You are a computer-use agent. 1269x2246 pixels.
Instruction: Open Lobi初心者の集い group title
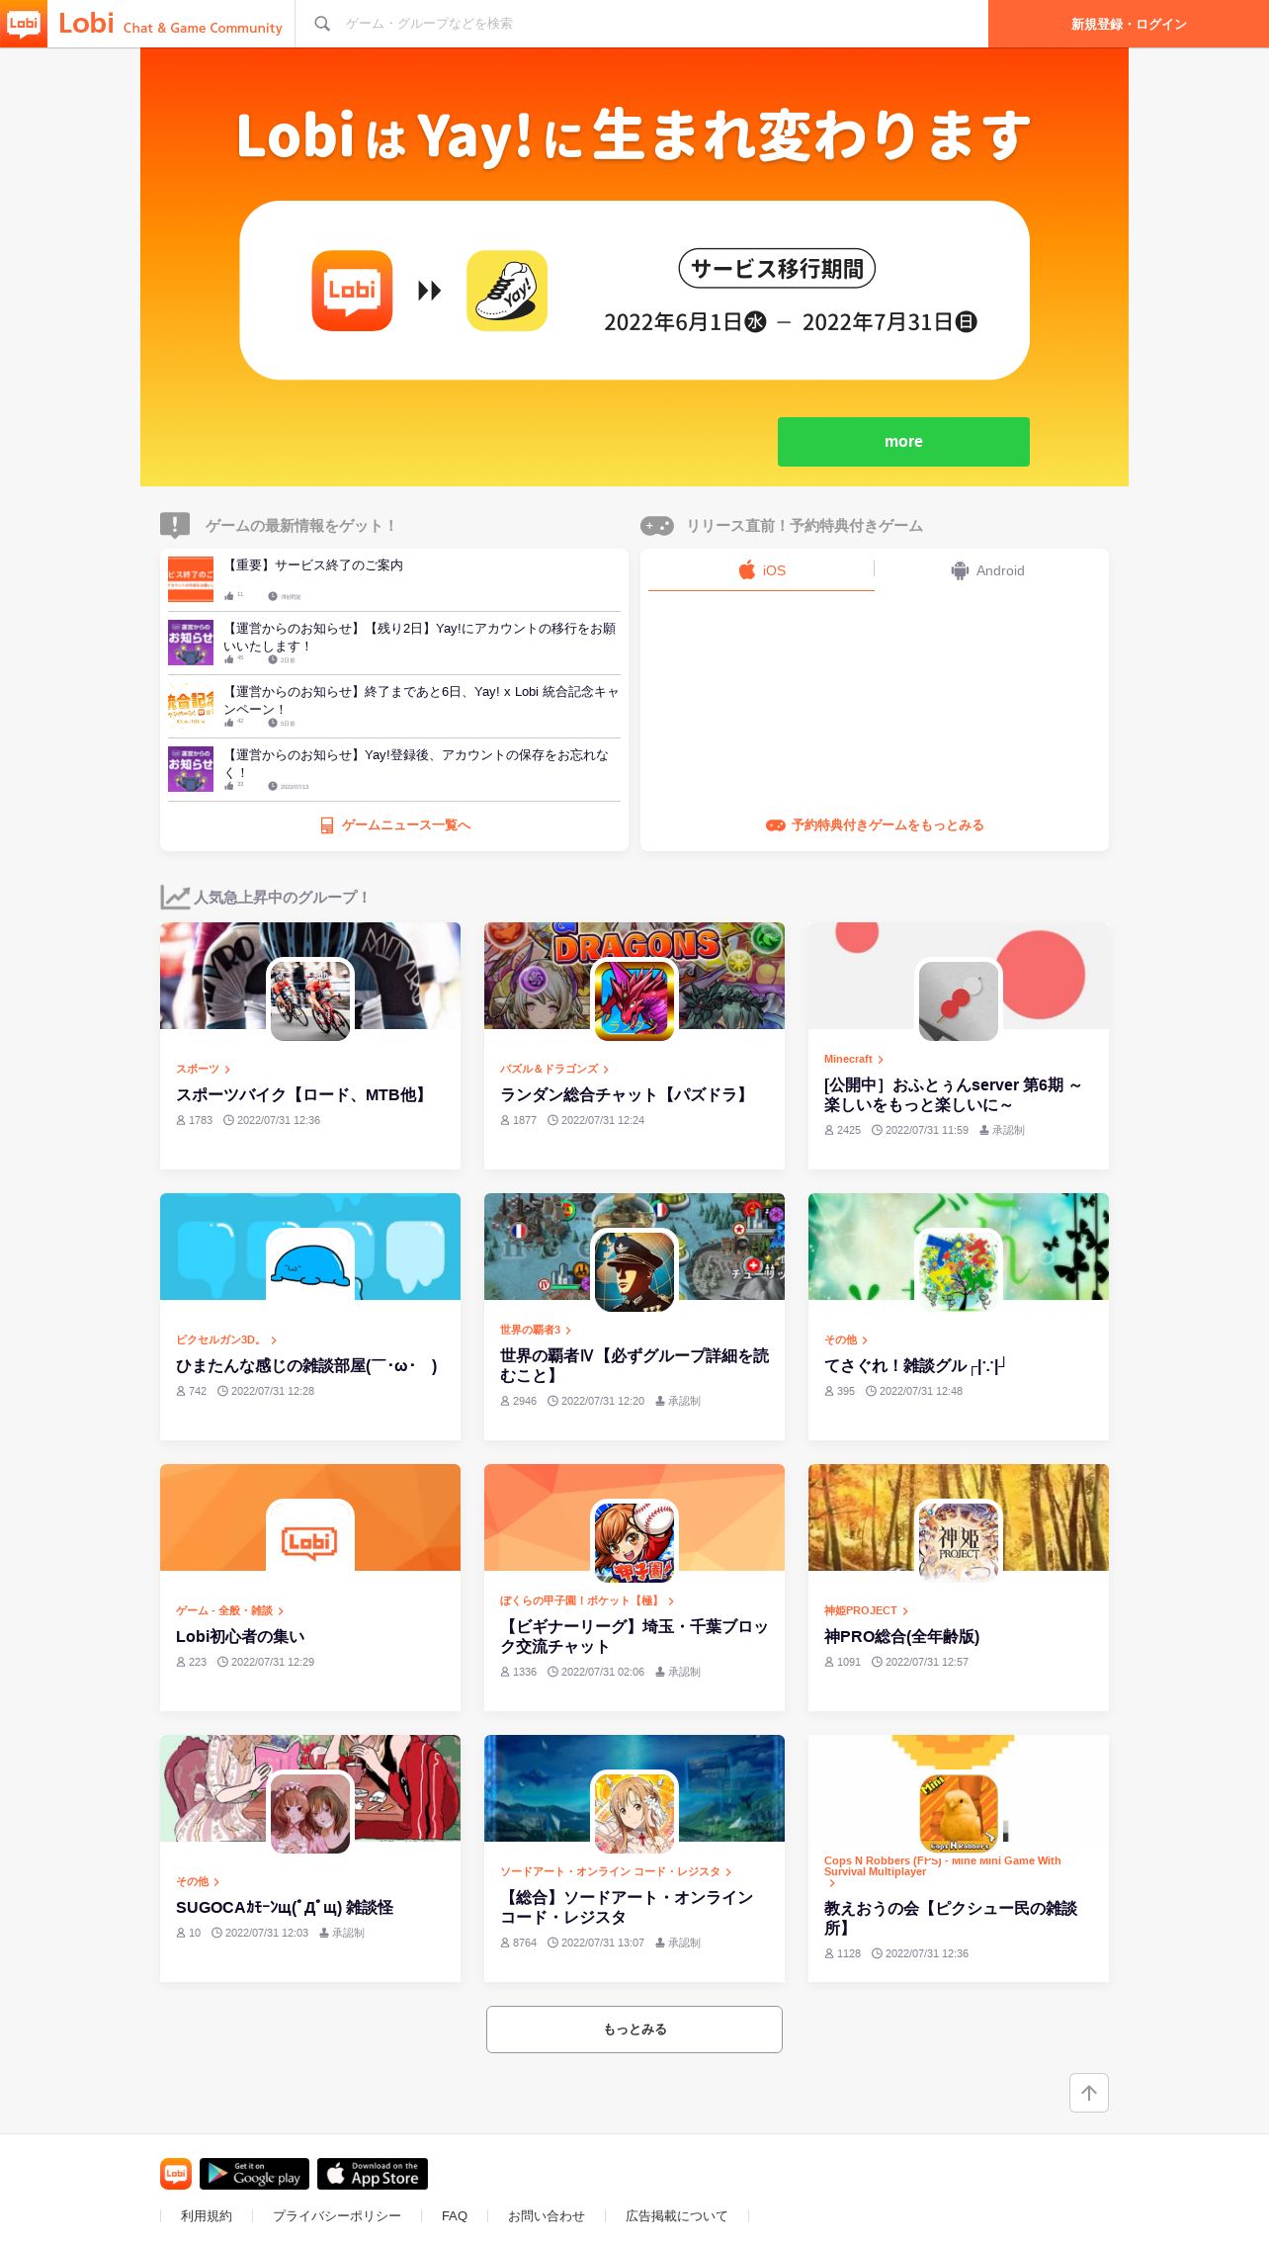[240, 1637]
